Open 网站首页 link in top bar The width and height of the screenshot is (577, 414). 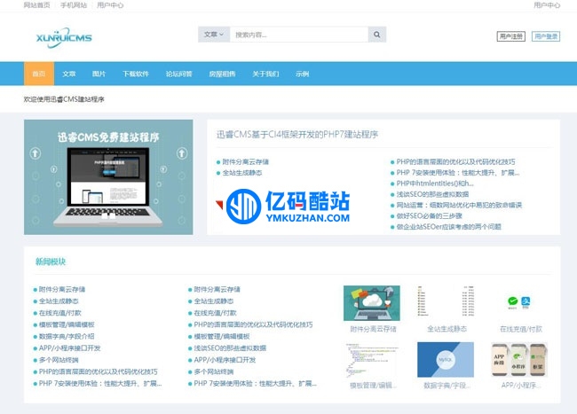pyautogui.click(x=36, y=5)
